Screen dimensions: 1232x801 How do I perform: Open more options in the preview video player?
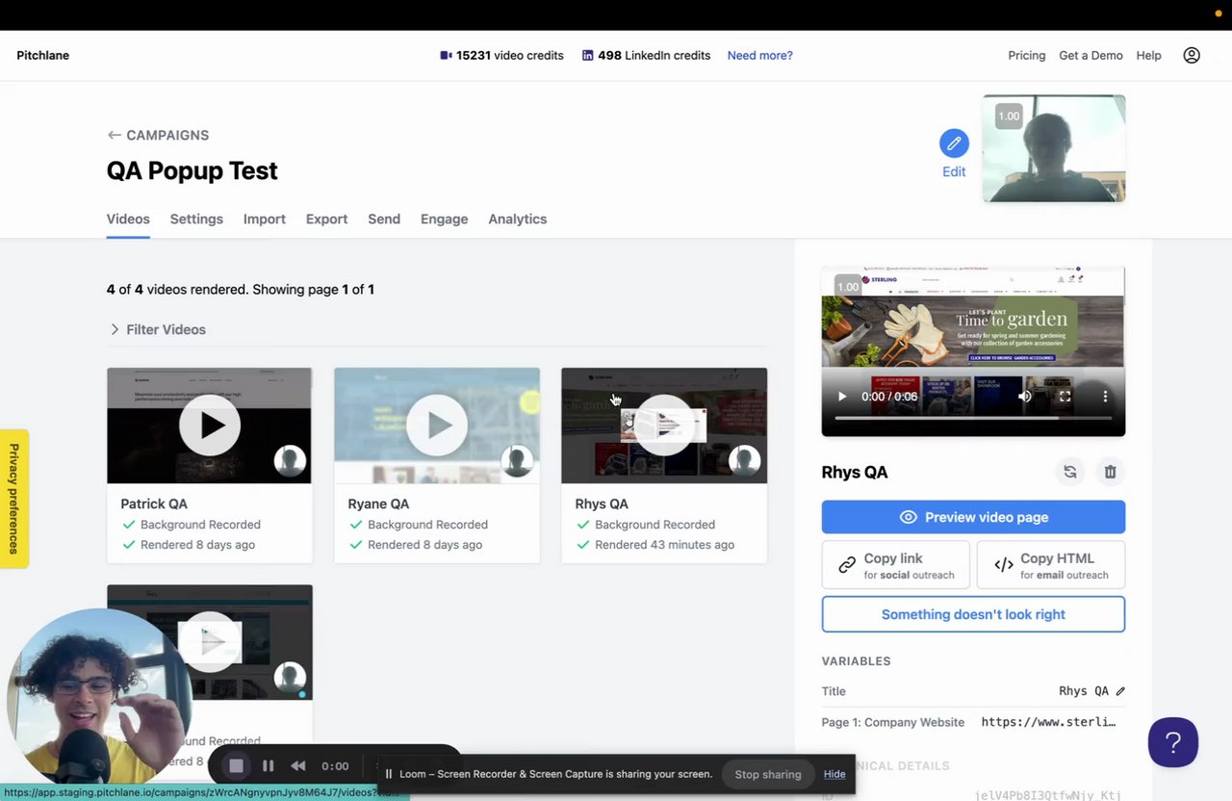(1105, 397)
